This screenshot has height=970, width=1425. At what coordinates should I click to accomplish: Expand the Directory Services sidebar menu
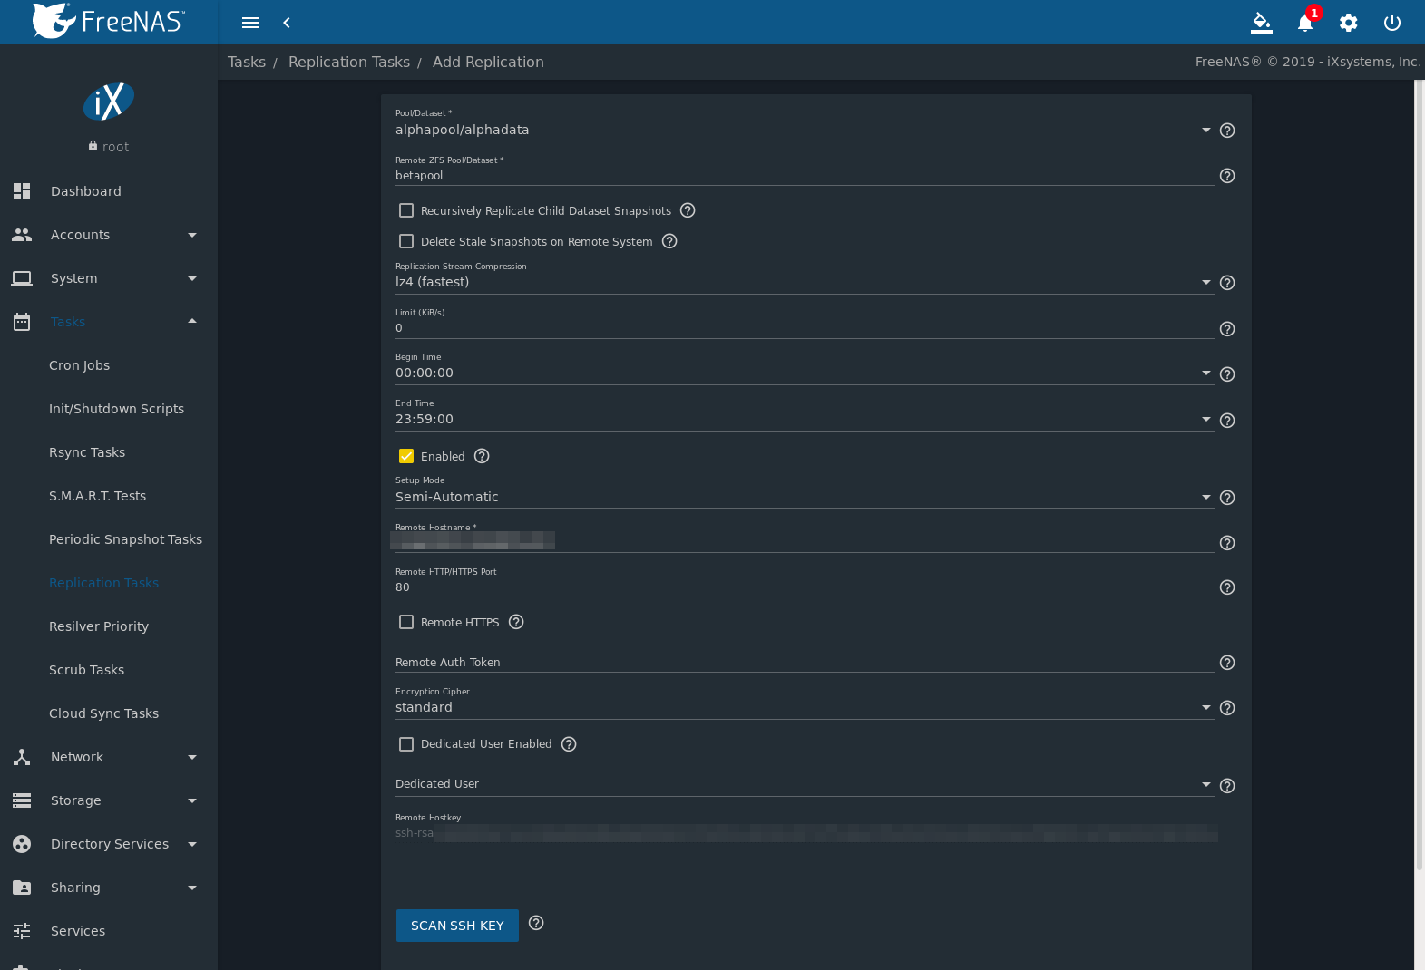pyautogui.click(x=109, y=844)
